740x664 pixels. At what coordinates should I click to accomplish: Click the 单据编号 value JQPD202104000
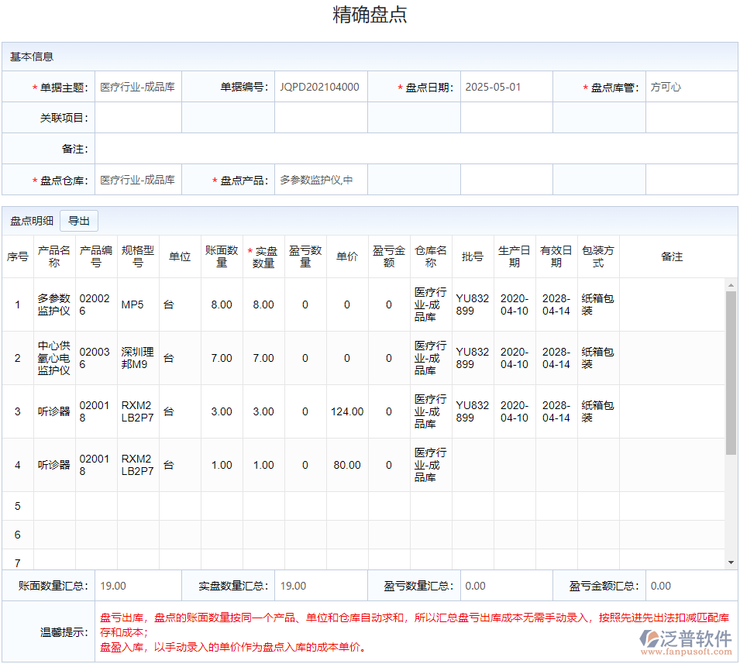(321, 87)
